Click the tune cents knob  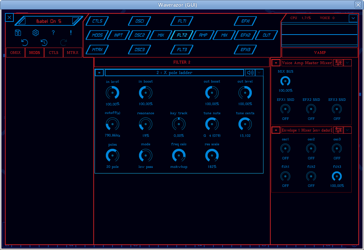[245, 124]
